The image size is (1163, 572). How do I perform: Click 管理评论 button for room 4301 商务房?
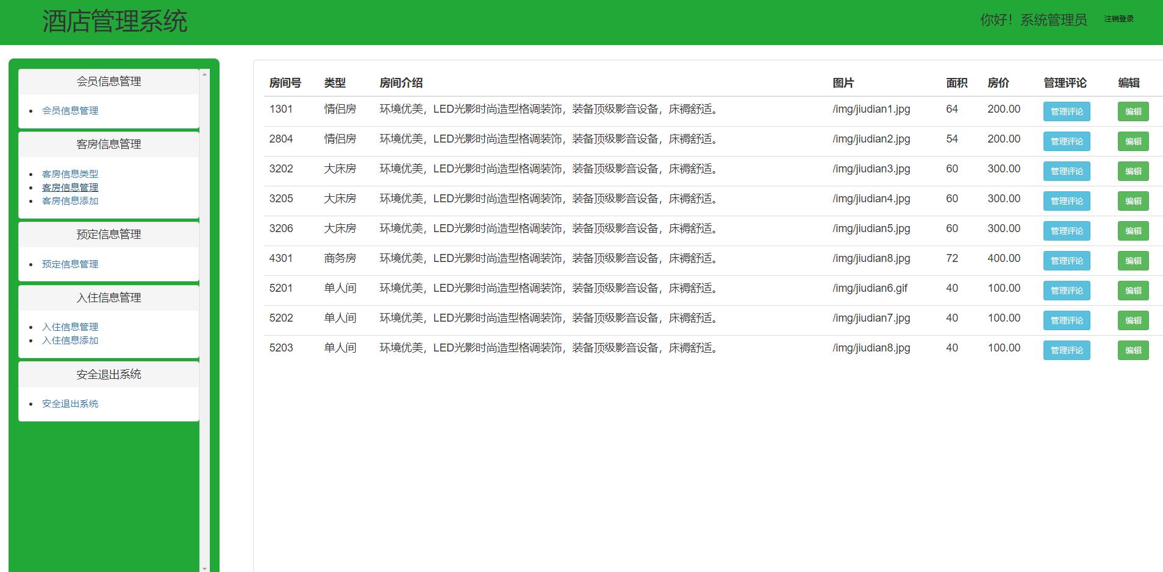[x=1066, y=261]
